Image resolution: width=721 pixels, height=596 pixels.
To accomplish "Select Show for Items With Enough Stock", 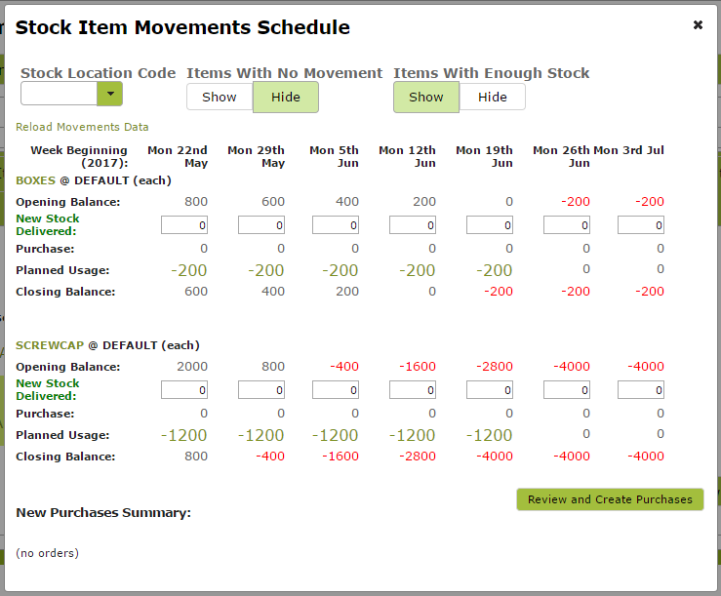I will click(426, 97).
